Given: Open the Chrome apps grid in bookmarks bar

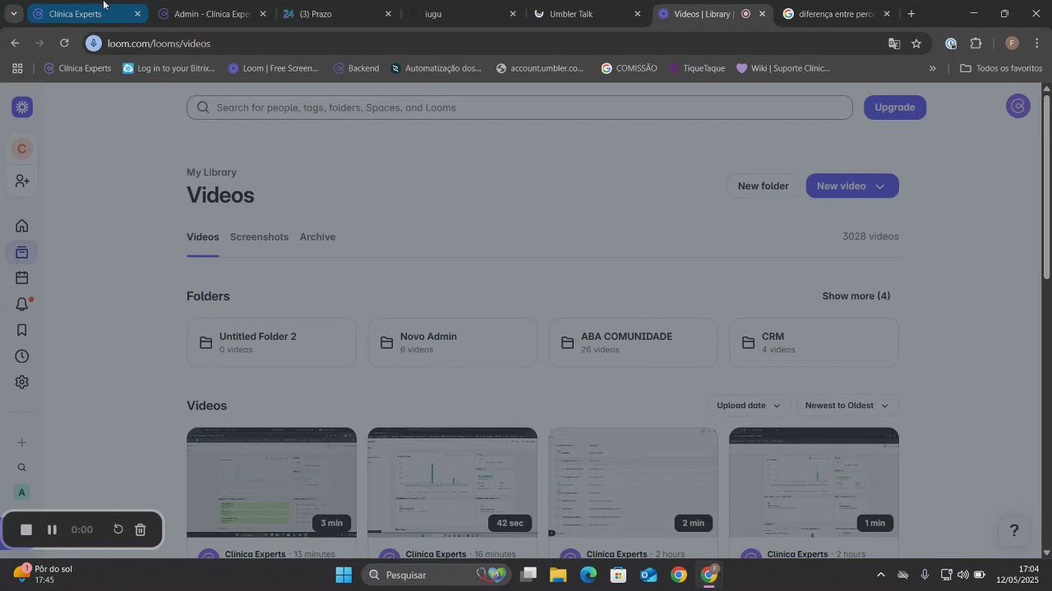Looking at the screenshot, I should (17, 68).
